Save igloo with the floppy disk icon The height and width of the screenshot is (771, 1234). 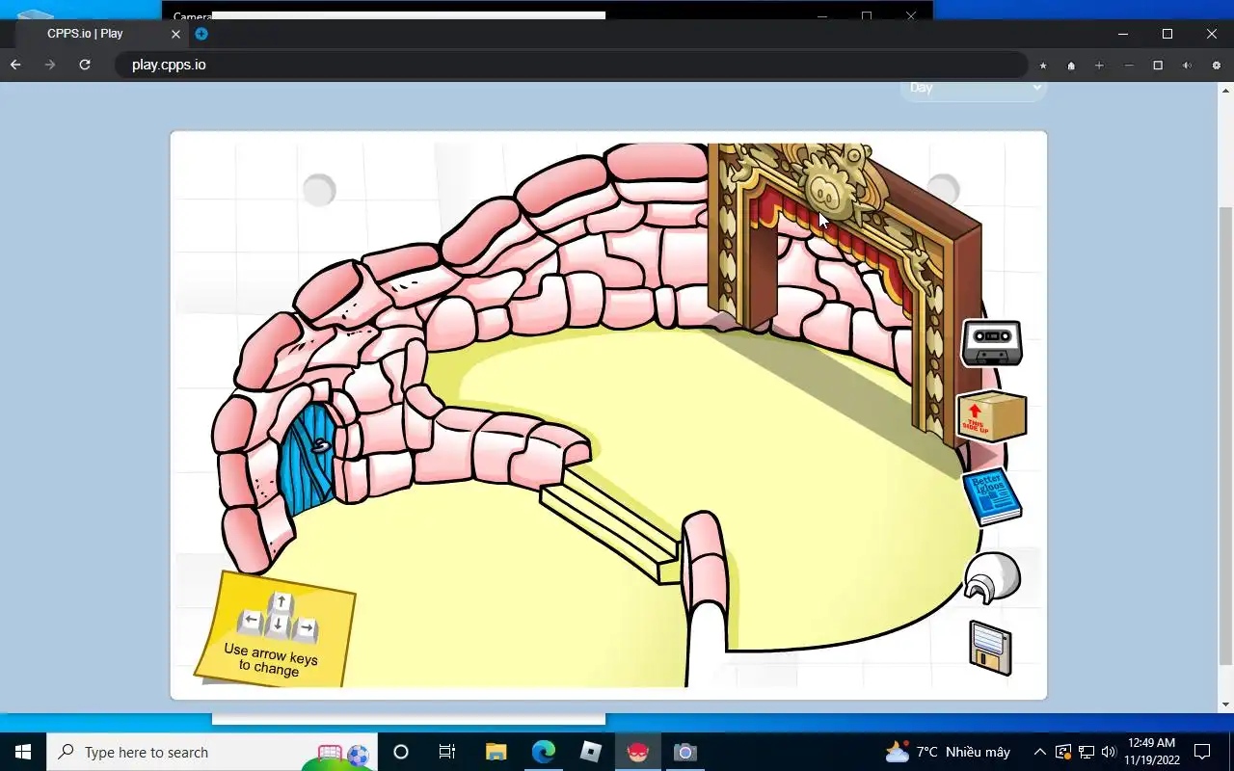990,648
